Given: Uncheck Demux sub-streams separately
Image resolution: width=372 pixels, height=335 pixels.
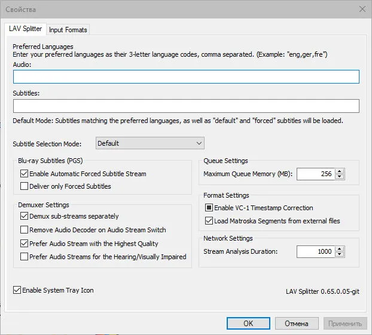Looking at the screenshot, I should click(24, 216).
